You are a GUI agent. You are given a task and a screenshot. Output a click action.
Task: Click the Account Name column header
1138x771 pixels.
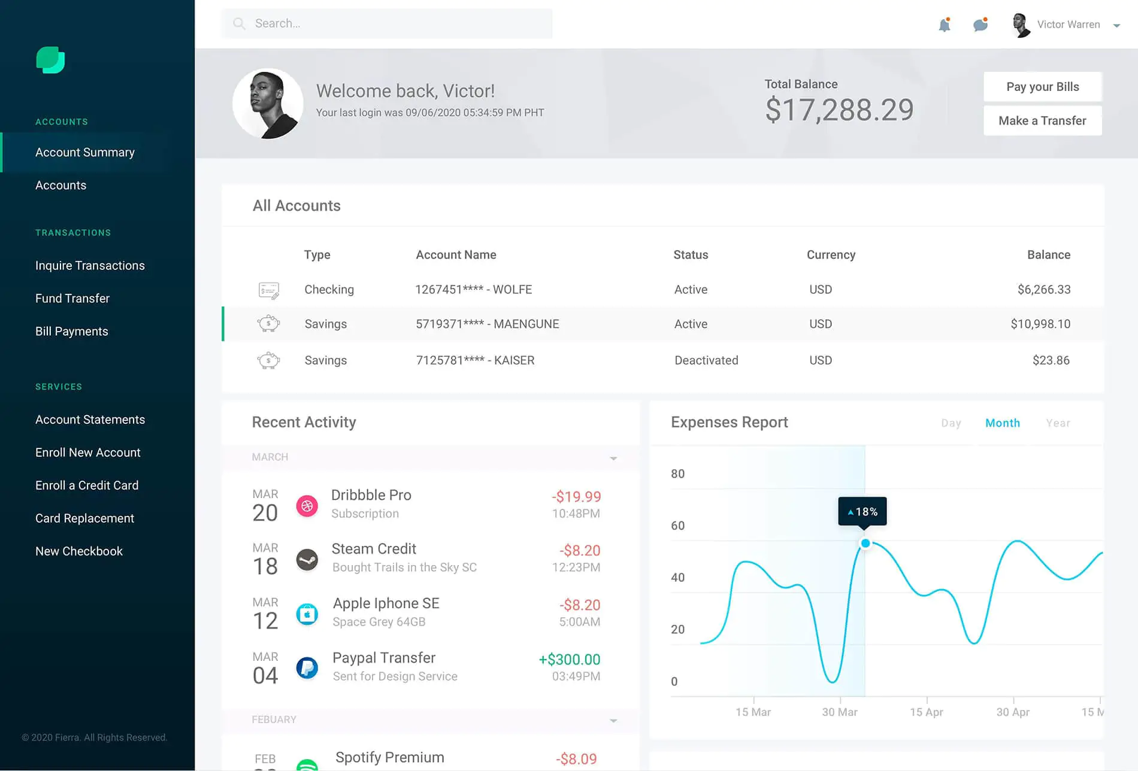click(456, 254)
